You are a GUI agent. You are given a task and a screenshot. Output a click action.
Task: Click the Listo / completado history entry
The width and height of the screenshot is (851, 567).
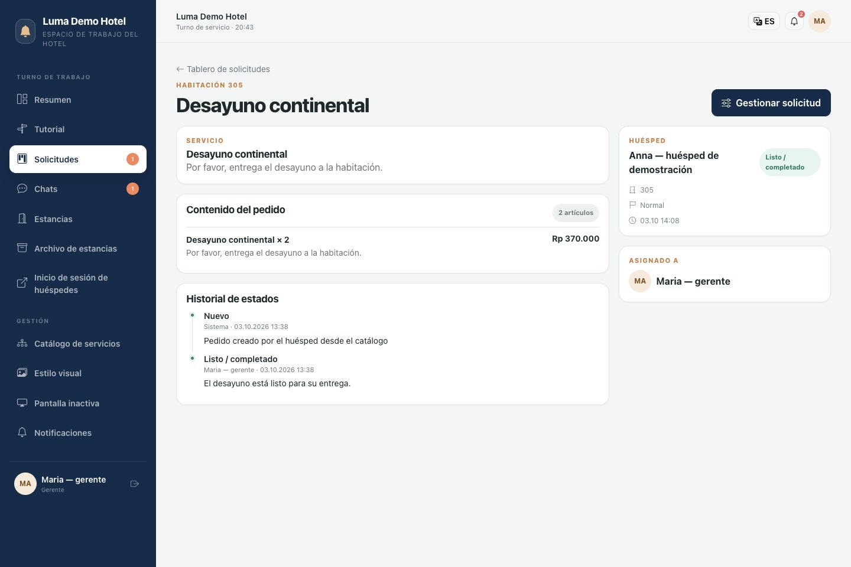(241, 359)
